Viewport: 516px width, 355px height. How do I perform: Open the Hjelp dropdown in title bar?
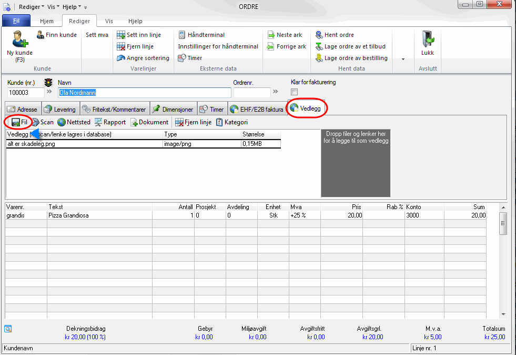tap(72, 6)
